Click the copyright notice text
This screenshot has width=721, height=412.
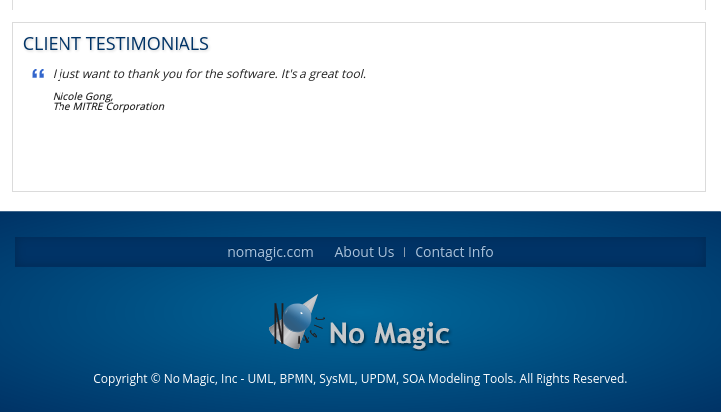pyautogui.click(x=360, y=379)
